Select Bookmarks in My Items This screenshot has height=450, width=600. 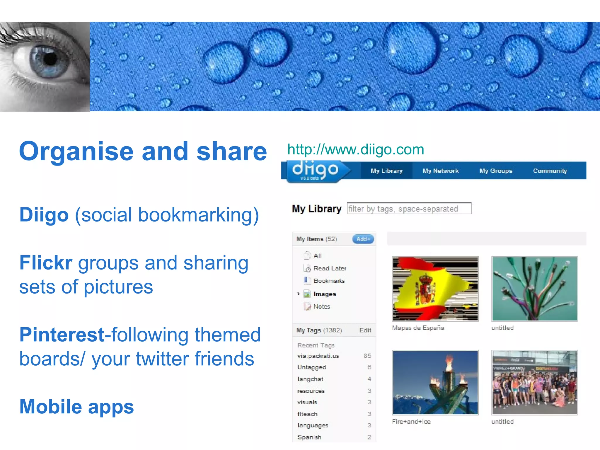329,281
